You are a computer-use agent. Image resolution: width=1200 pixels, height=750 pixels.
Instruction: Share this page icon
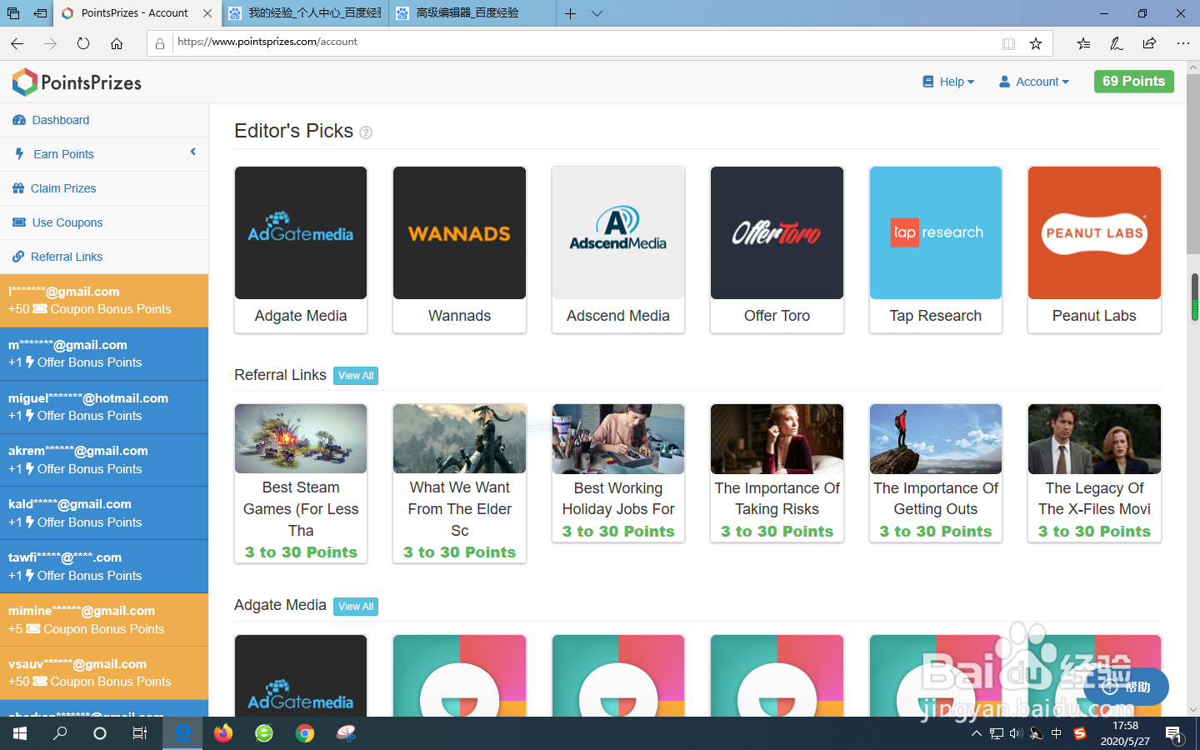click(x=1150, y=43)
